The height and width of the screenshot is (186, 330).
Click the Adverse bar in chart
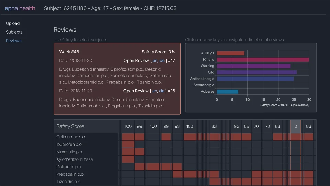point(227,92)
